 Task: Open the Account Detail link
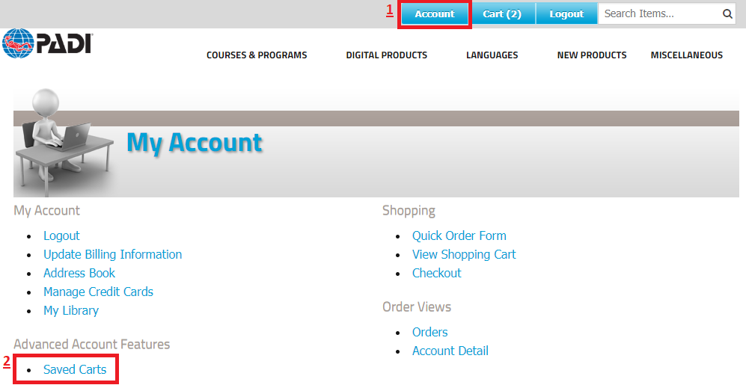click(x=450, y=351)
